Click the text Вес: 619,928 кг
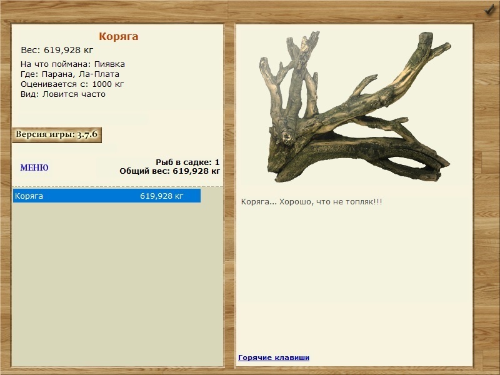The width and height of the screenshot is (500, 375). [x=57, y=50]
